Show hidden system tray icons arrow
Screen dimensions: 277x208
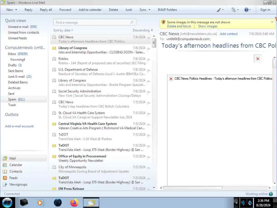pyautogui.click(x=236, y=203)
